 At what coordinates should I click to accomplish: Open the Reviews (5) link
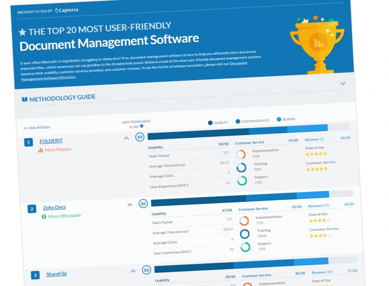(314, 139)
